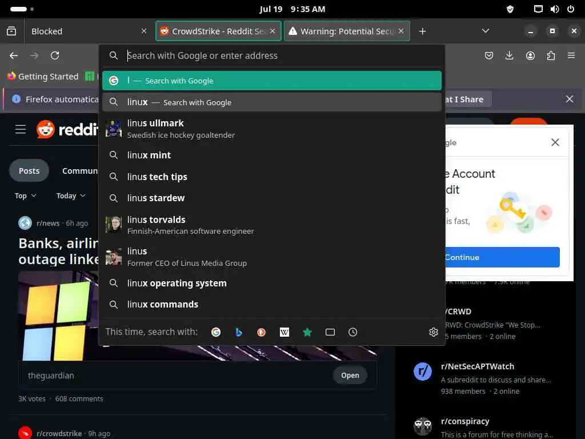This screenshot has height=439, width=585.
Task: Search this time with Wikipedia icon
Action: click(x=285, y=332)
